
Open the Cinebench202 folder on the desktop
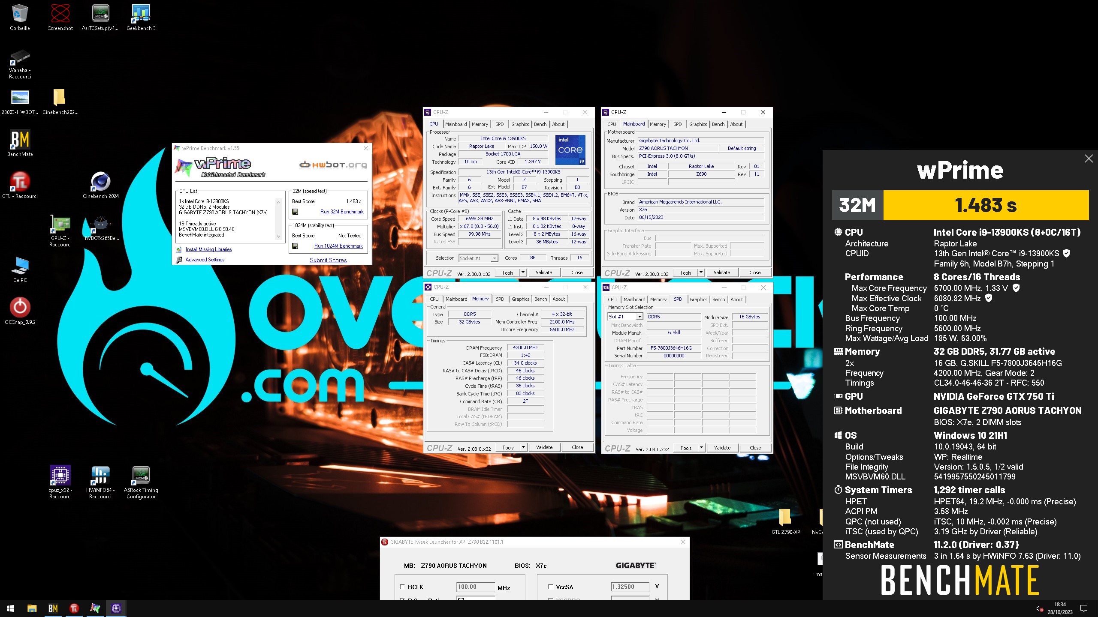60,102
